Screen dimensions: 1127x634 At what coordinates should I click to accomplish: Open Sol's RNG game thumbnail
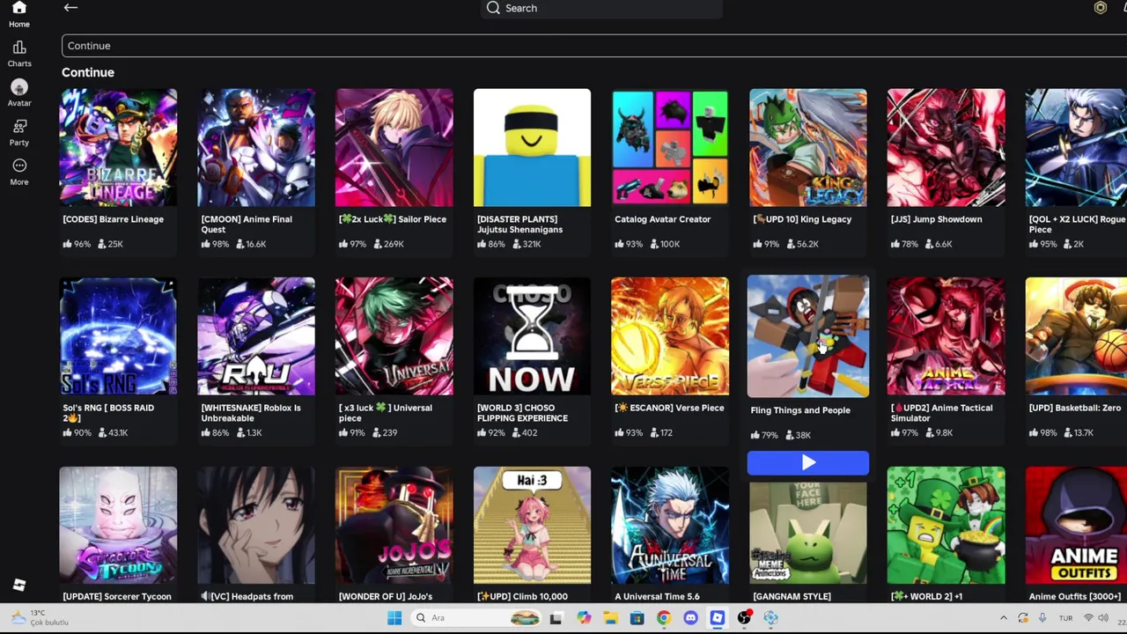pyautogui.click(x=118, y=336)
